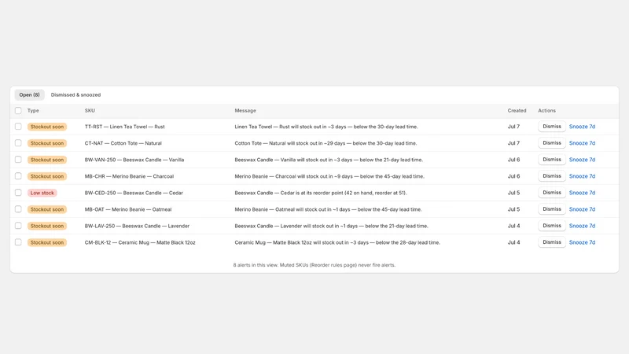
Task: Click the Stockout soon badge on BW-VAN-250 row
Action: [x=47, y=160]
